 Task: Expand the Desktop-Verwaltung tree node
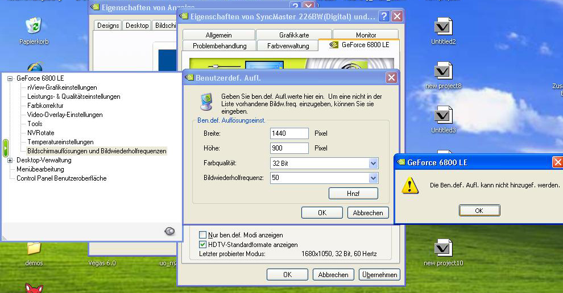(x=10, y=160)
